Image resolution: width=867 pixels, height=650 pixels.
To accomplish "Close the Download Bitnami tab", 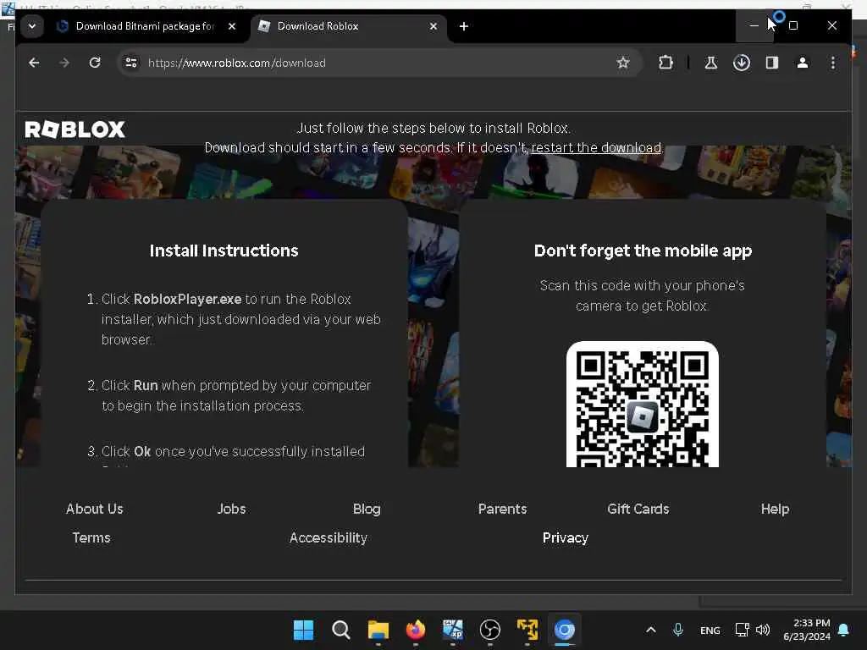I will click(x=232, y=26).
